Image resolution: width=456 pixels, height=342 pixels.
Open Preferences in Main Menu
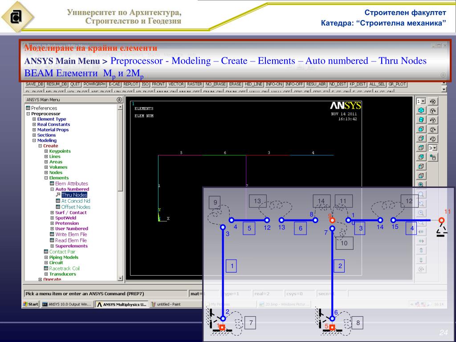click(x=44, y=108)
